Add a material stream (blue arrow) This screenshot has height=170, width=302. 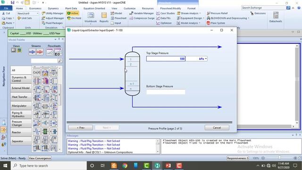coord(32,52)
